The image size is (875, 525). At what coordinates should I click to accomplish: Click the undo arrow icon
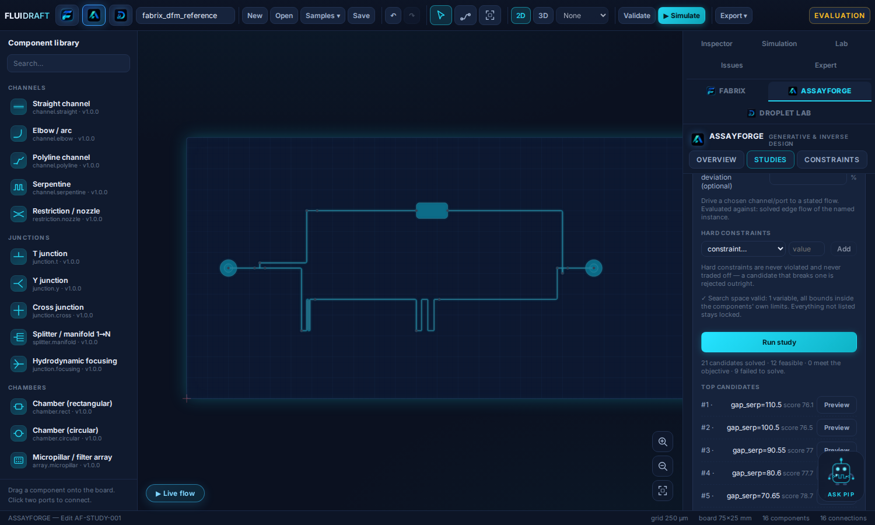(393, 16)
